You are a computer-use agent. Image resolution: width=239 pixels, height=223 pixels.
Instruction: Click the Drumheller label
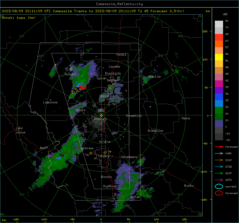[156, 131]
